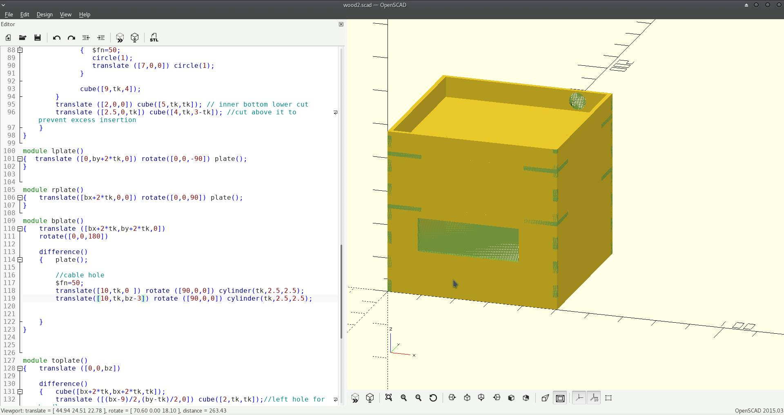Click the View All zoom icon

coord(388,398)
